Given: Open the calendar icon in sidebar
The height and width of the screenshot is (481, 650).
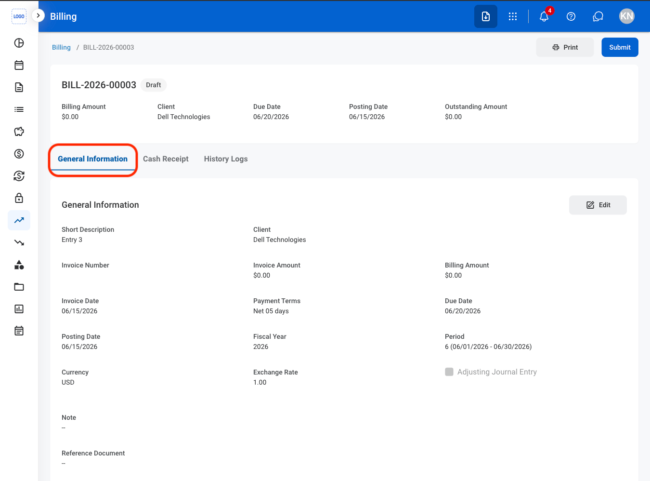Looking at the screenshot, I should [19, 65].
